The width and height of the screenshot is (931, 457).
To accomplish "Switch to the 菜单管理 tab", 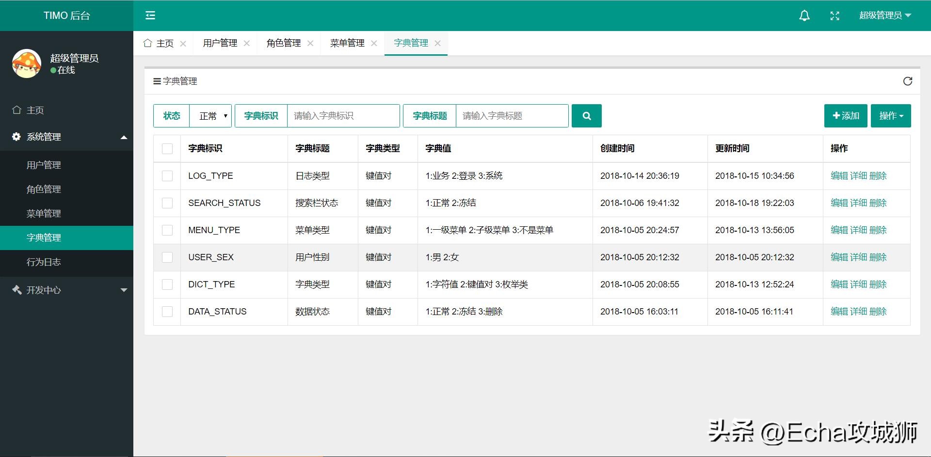I will tap(347, 43).
